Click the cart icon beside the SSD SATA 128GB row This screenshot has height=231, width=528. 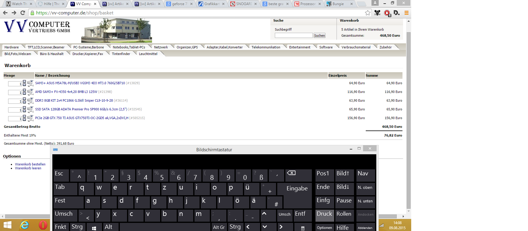[x=30, y=109]
